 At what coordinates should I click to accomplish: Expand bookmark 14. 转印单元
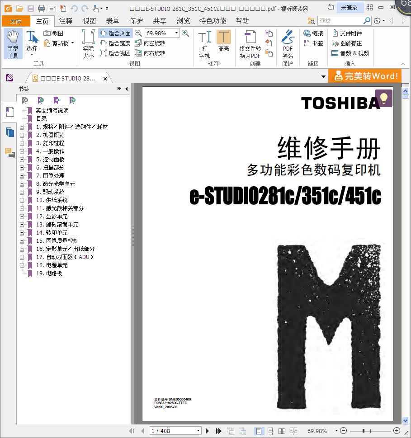(x=22, y=233)
